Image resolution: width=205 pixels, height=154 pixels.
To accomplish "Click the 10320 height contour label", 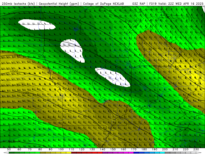I will pyautogui.click(x=36, y=12).
